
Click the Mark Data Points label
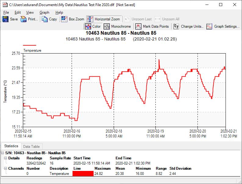156,26
